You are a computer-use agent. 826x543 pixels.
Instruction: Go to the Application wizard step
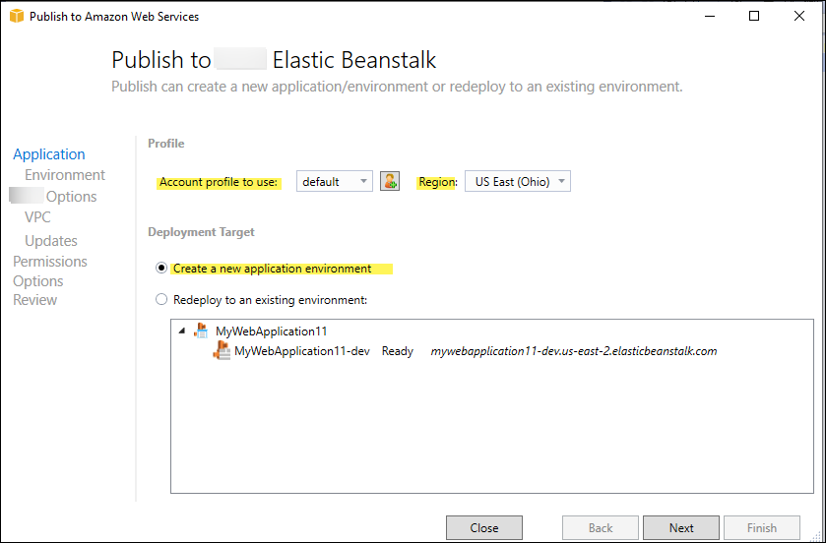pyautogui.click(x=49, y=154)
